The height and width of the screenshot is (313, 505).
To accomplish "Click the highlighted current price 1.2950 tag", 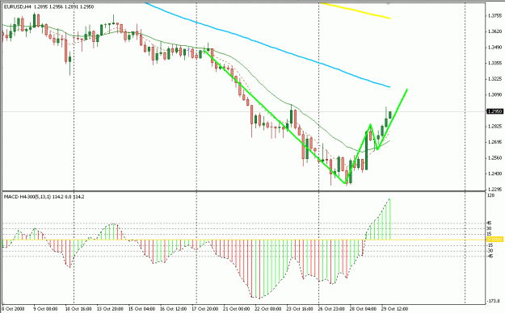I will tap(494, 111).
